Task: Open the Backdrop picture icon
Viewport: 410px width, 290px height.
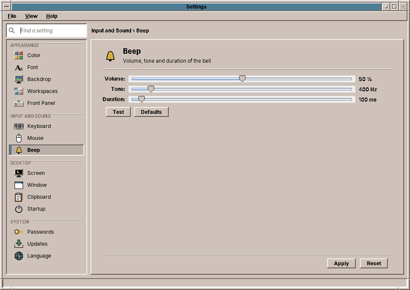Action: tap(18, 79)
